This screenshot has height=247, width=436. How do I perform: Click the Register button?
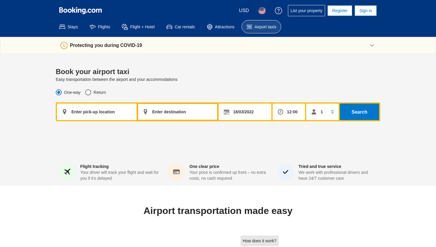340,11
